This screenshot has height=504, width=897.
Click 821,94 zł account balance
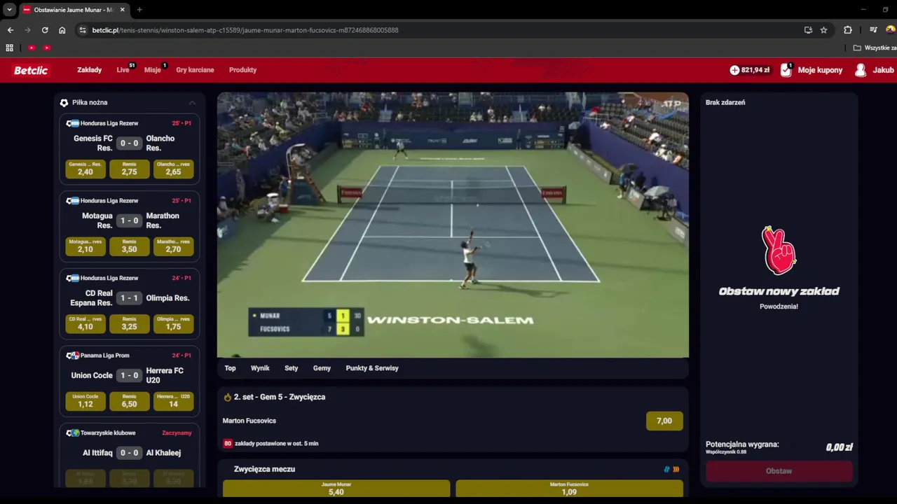click(755, 70)
